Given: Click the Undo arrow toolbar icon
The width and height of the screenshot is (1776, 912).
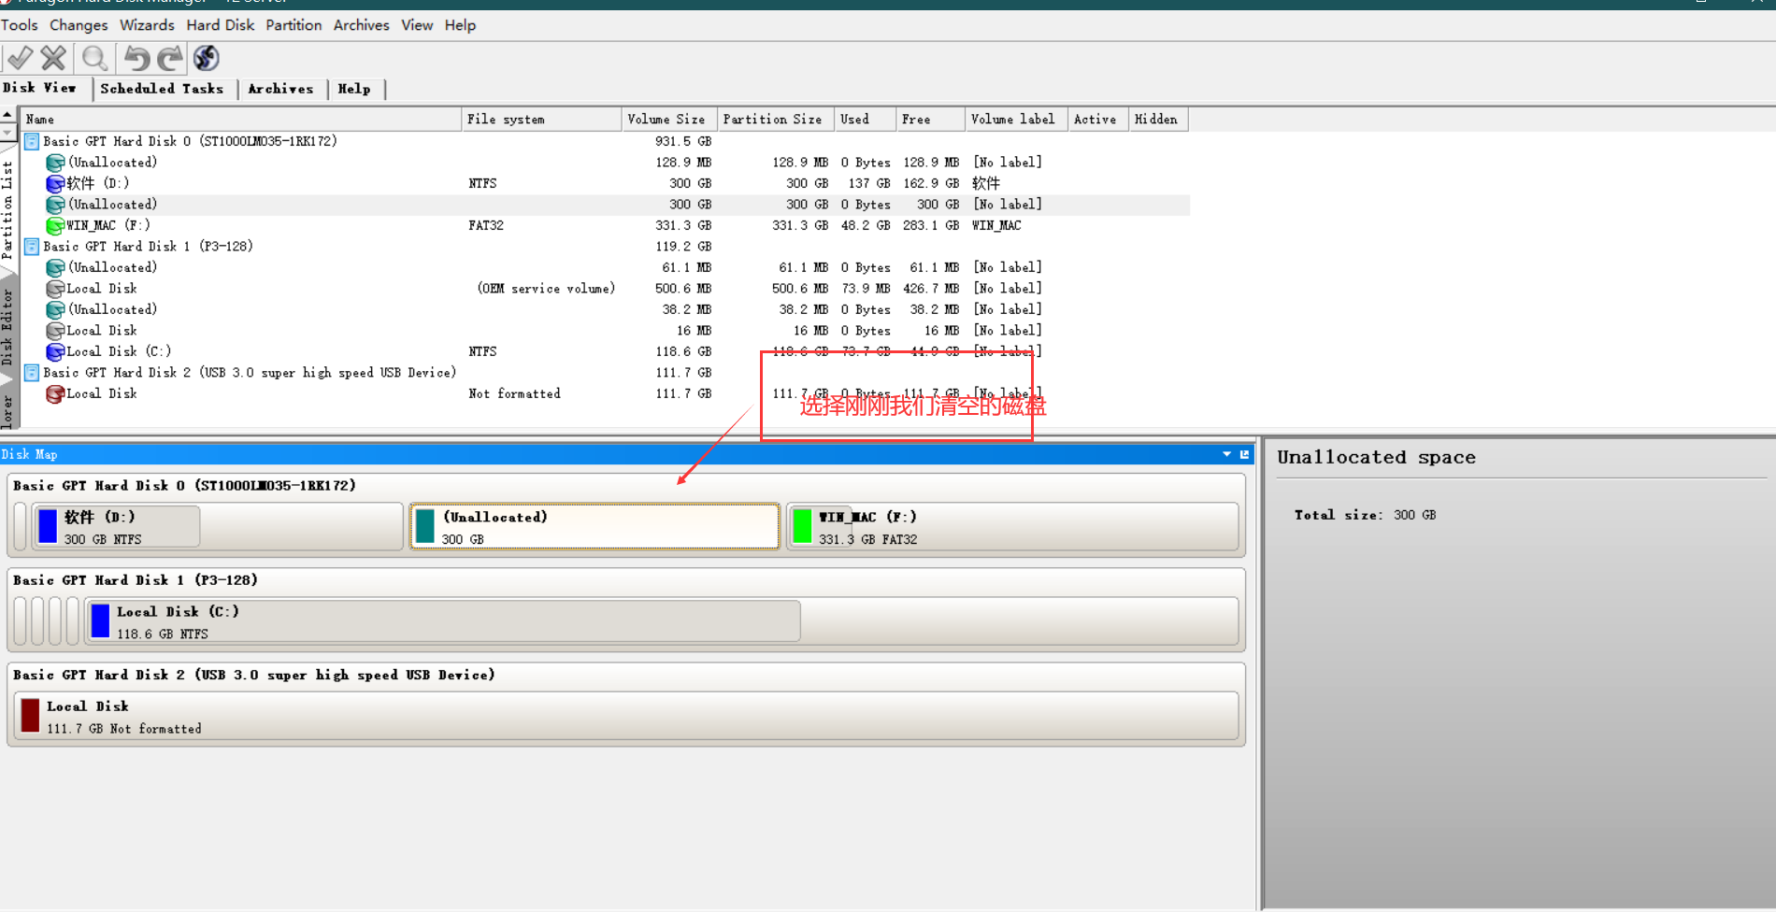Looking at the screenshot, I should click(x=136, y=58).
